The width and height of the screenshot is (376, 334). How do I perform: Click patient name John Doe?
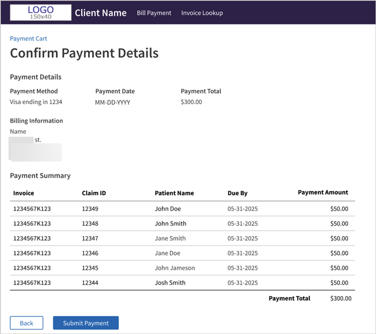[x=168, y=209]
